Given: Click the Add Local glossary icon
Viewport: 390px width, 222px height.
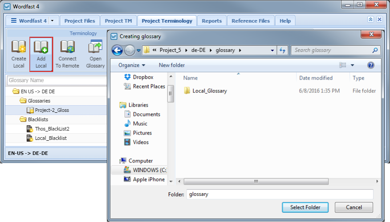Looking at the screenshot, I should pyautogui.click(x=41, y=54).
